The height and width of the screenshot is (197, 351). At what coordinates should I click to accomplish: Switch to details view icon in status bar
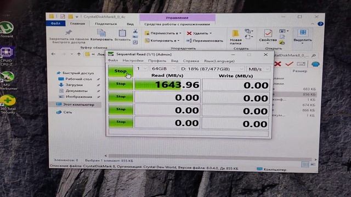305,165
